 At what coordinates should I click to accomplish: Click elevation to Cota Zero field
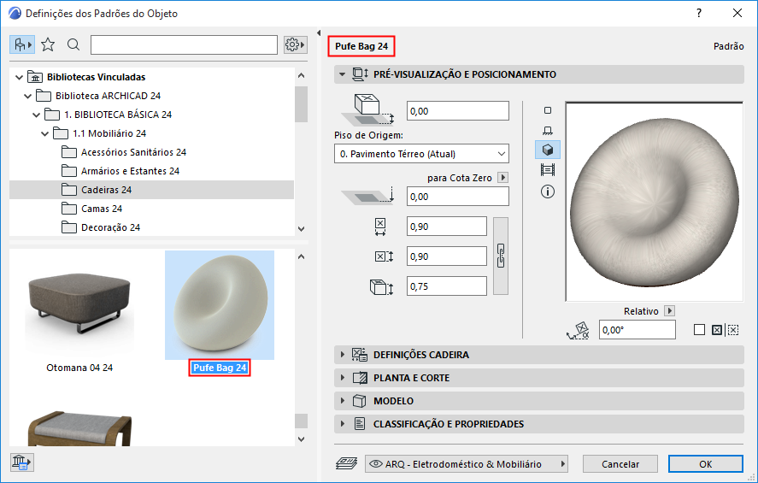point(458,197)
